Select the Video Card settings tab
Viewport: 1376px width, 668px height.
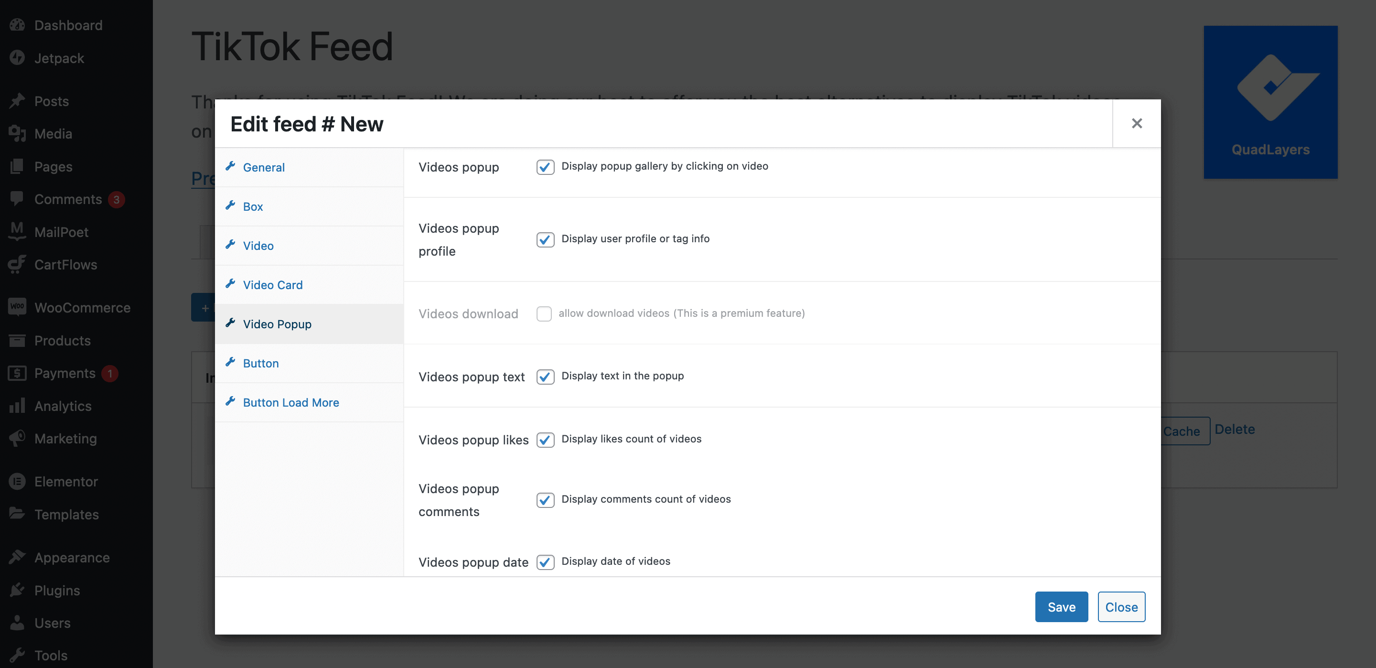273,284
